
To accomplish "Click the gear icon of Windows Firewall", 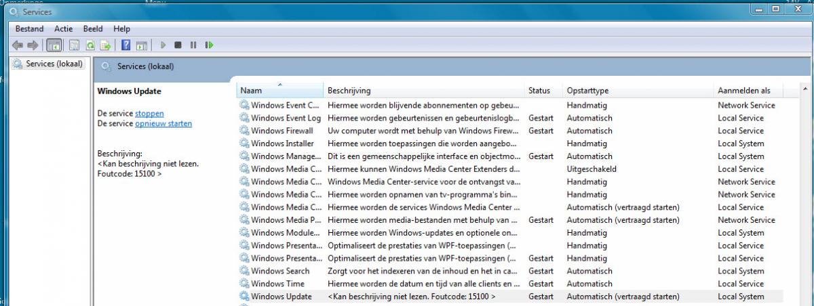I will 244,131.
